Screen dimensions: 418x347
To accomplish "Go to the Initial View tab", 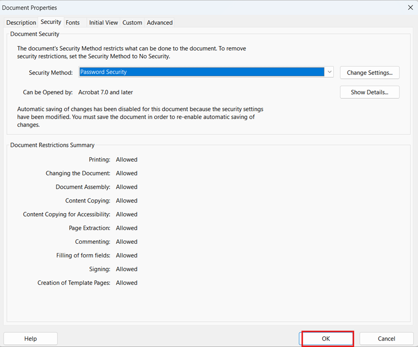I will coord(103,23).
